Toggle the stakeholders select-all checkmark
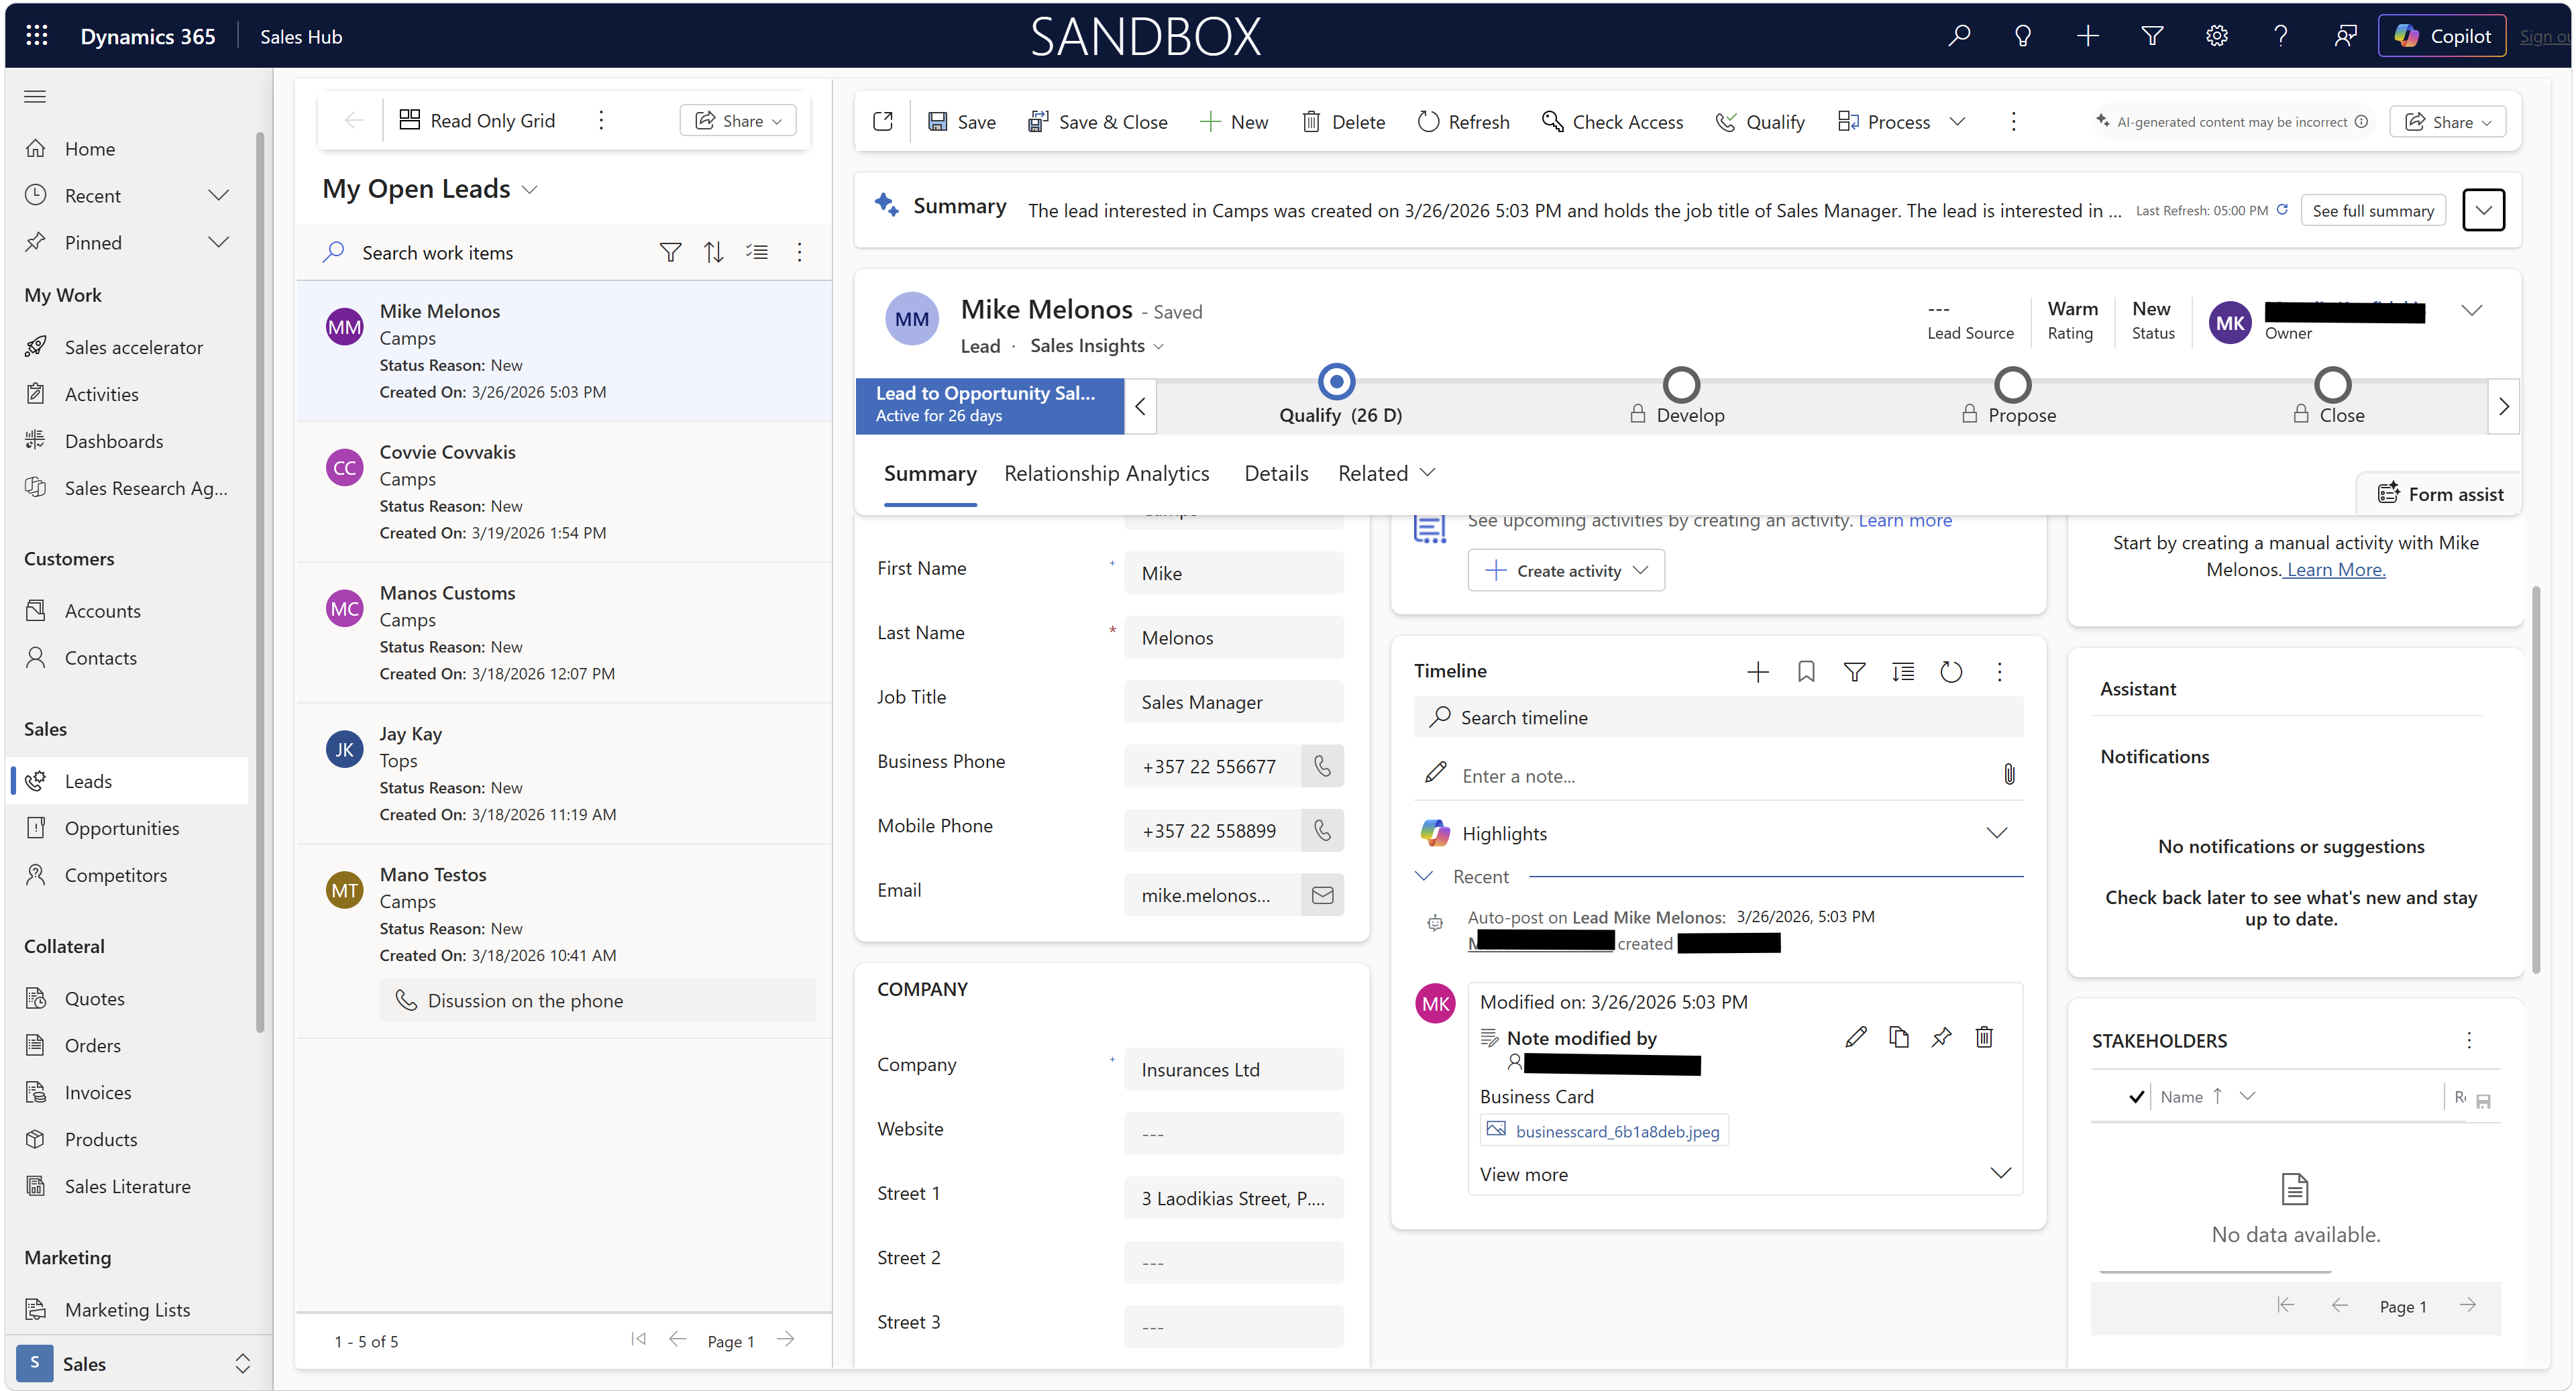The image size is (2576, 1391). tap(2136, 1097)
